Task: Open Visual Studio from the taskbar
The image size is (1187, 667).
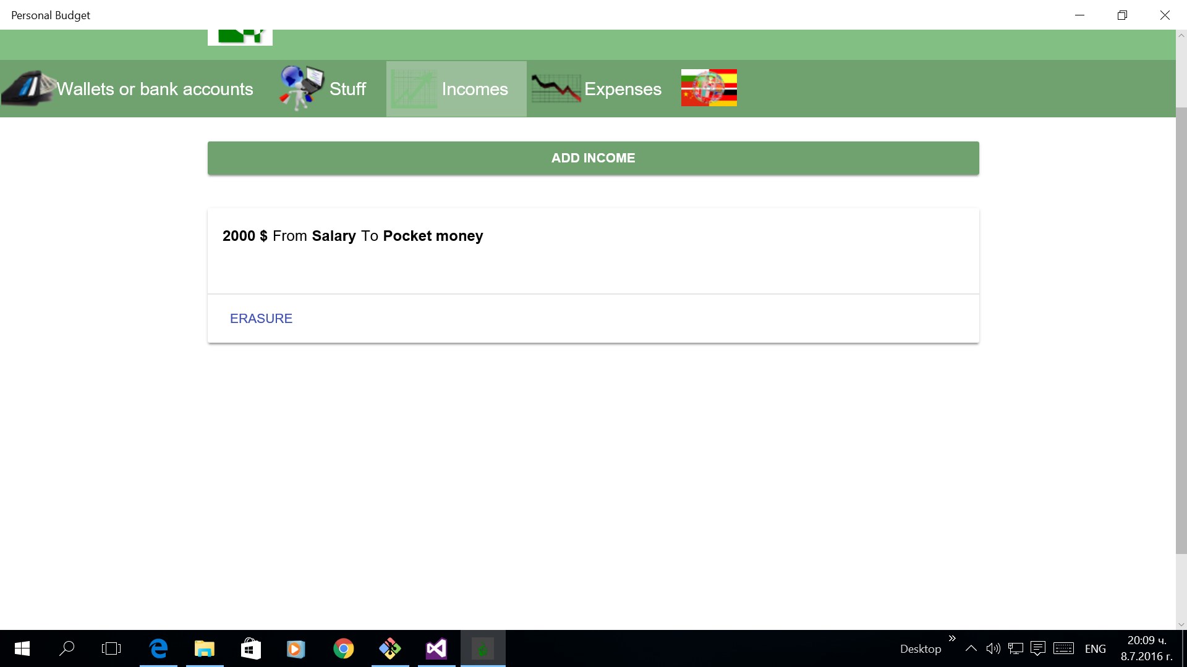Action: point(436,648)
